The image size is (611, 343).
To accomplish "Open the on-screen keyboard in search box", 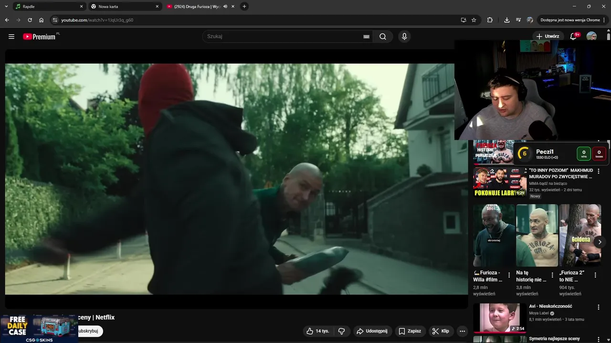I will point(366,37).
